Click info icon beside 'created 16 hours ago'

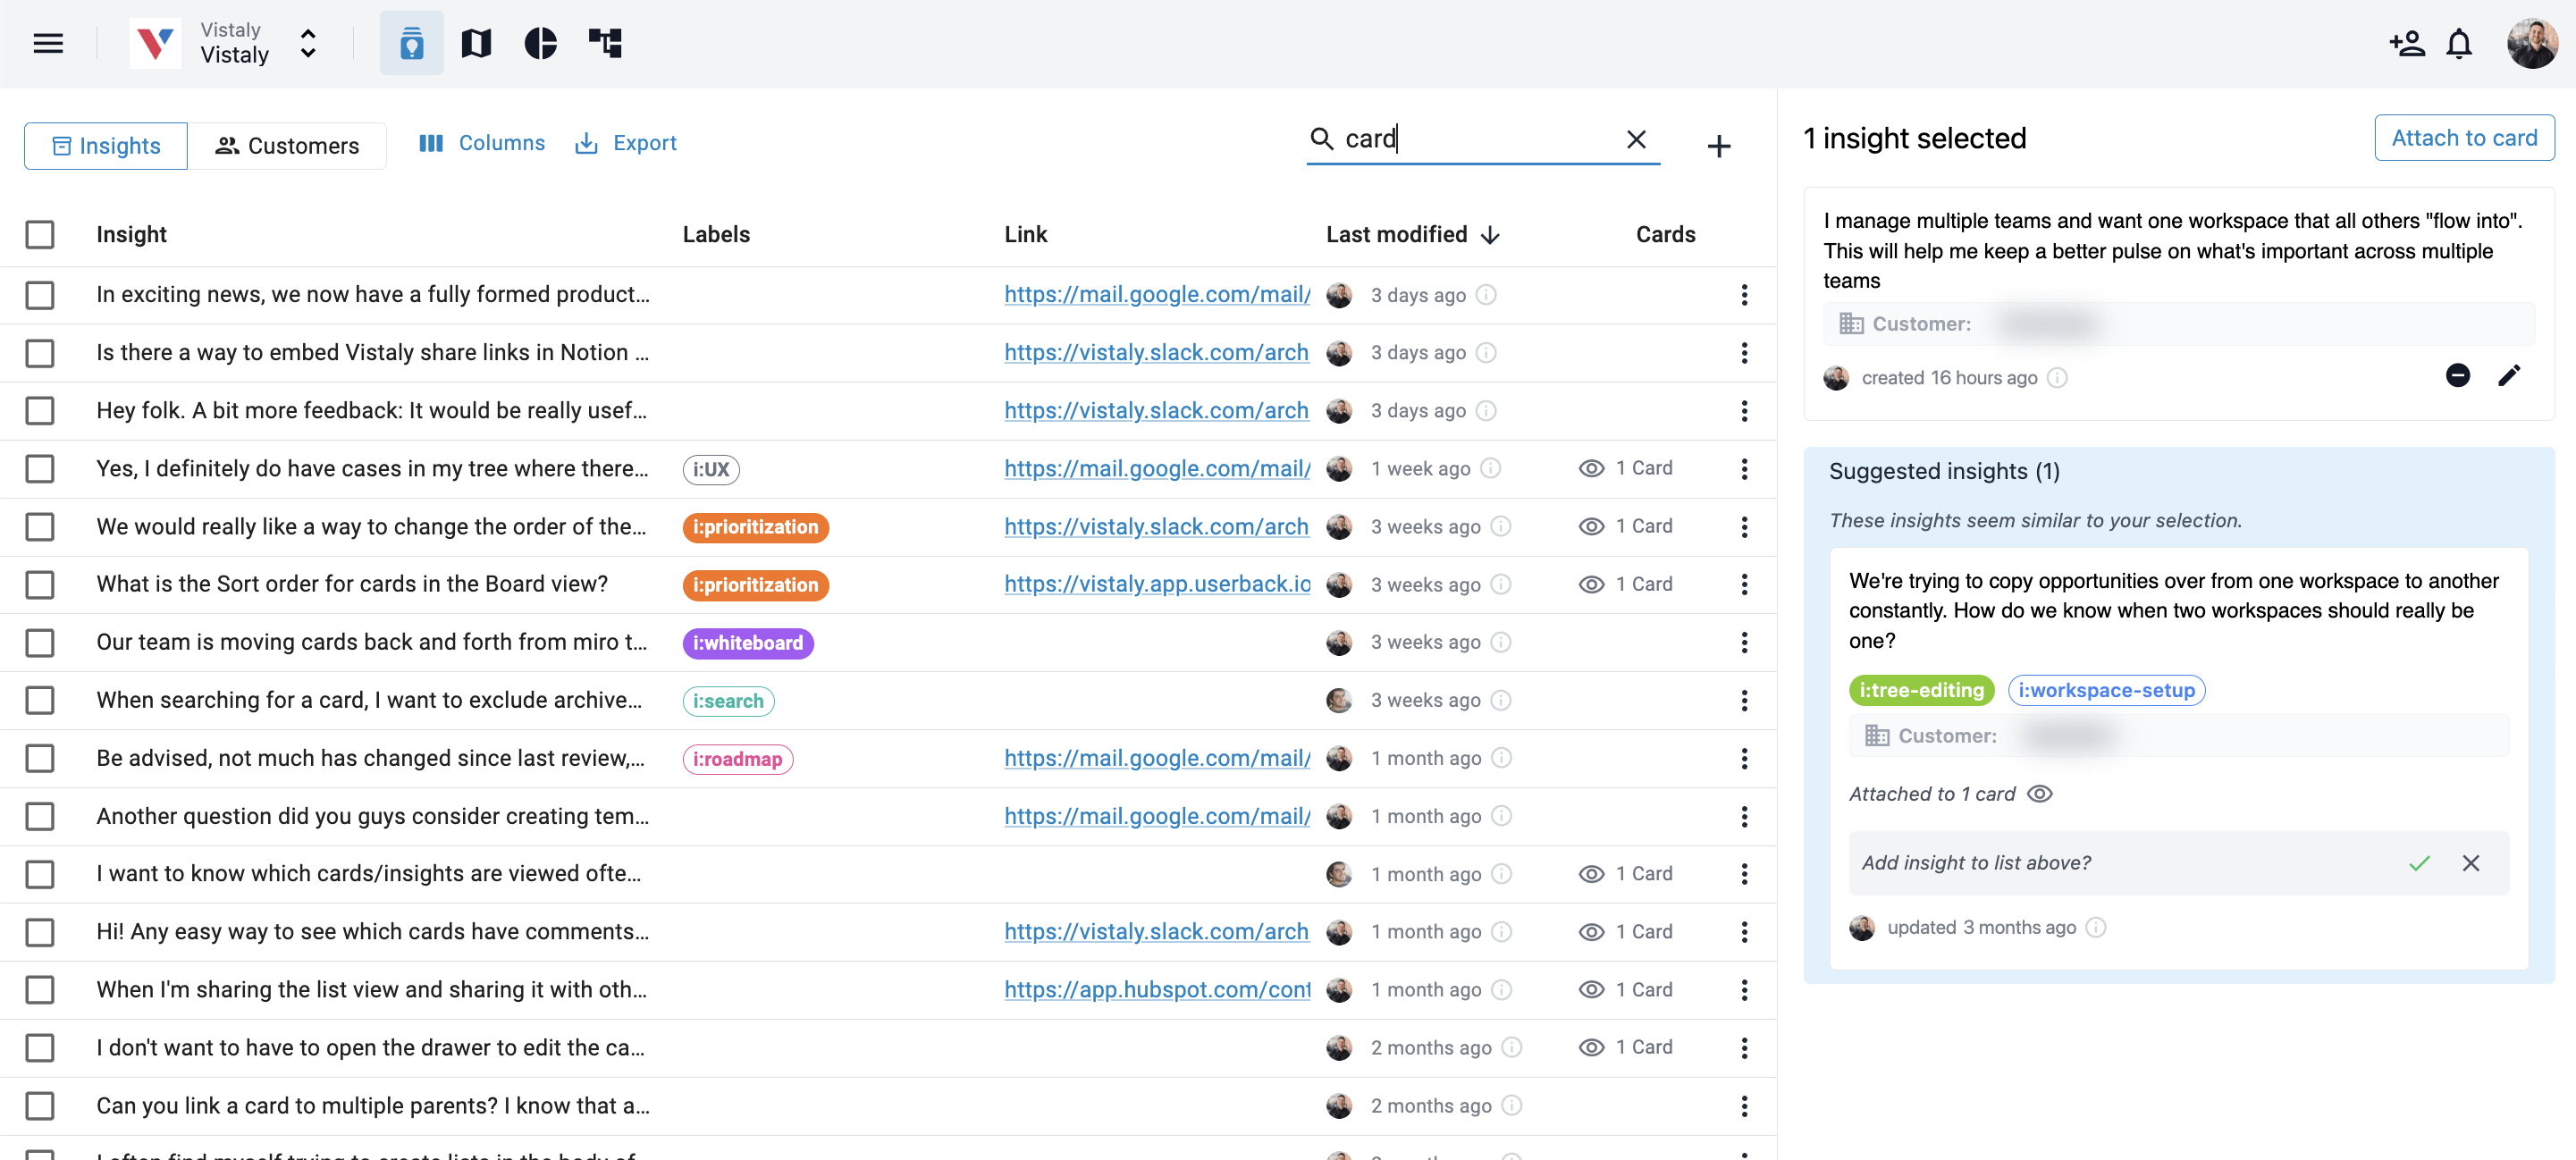coord(2057,378)
